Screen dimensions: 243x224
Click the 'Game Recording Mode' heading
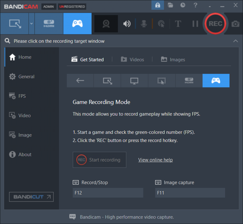[x=102, y=102]
